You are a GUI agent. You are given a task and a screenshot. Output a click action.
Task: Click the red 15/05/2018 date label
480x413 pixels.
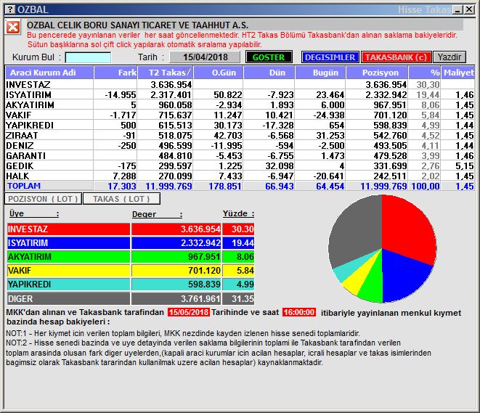click(189, 312)
